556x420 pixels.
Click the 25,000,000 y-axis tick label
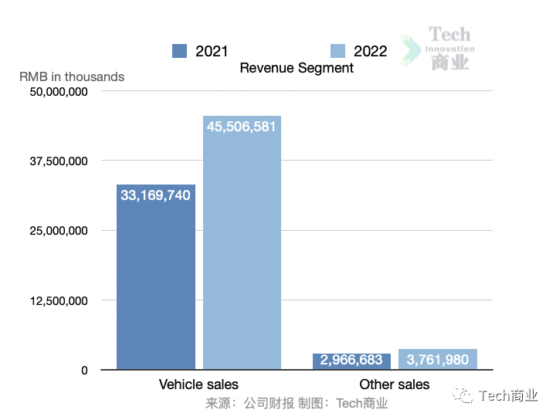(58, 231)
